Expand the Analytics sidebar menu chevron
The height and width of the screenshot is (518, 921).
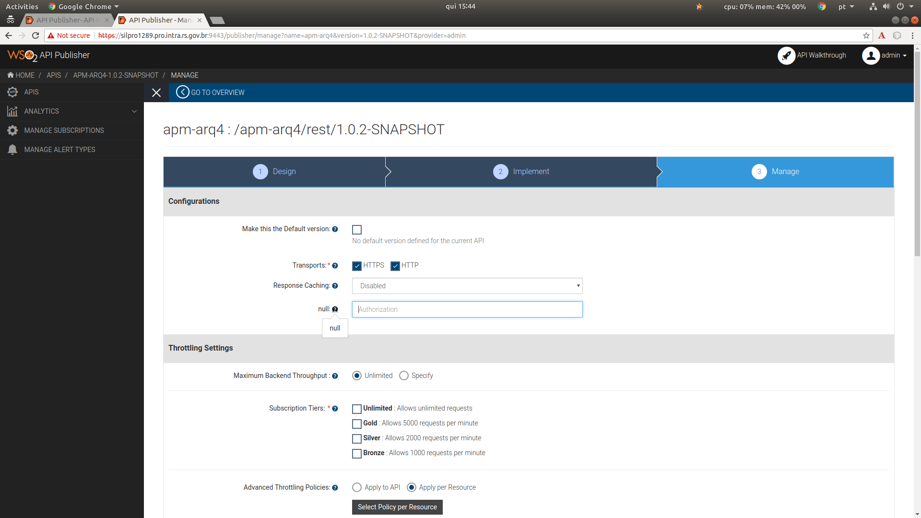(x=134, y=111)
